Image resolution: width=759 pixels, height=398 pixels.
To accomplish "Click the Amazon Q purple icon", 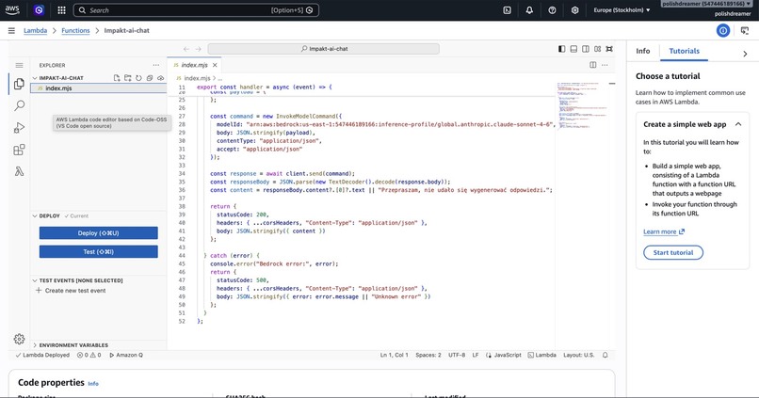I will coord(40,9).
